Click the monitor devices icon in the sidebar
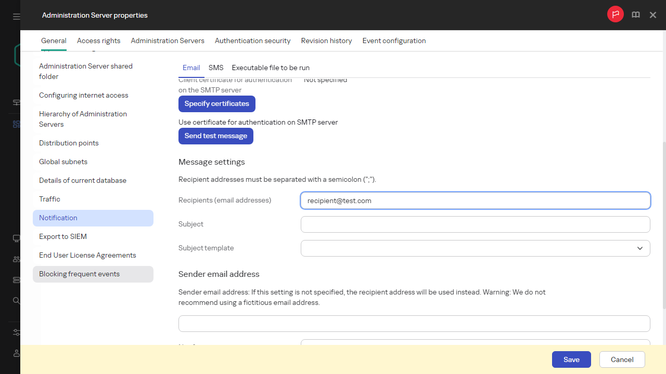Screen dimensions: 666x374 (x=17, y=238)
